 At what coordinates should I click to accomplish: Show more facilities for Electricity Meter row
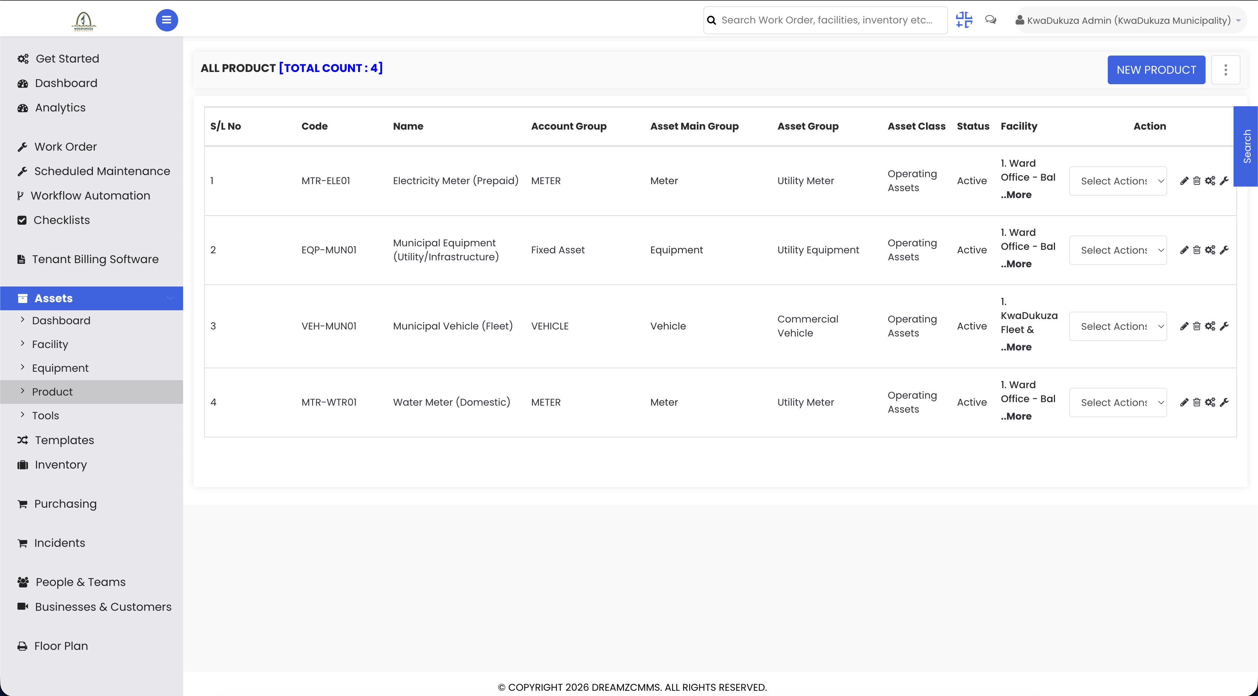click(x=1016, y=195)
